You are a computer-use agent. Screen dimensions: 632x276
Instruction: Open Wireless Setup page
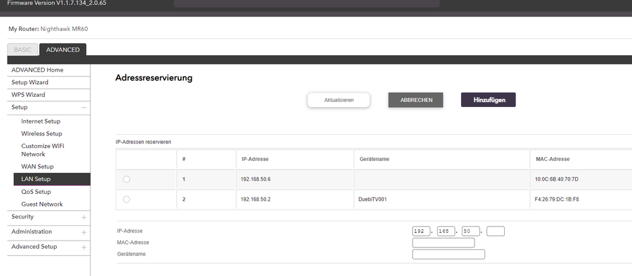tap(42, 134)
